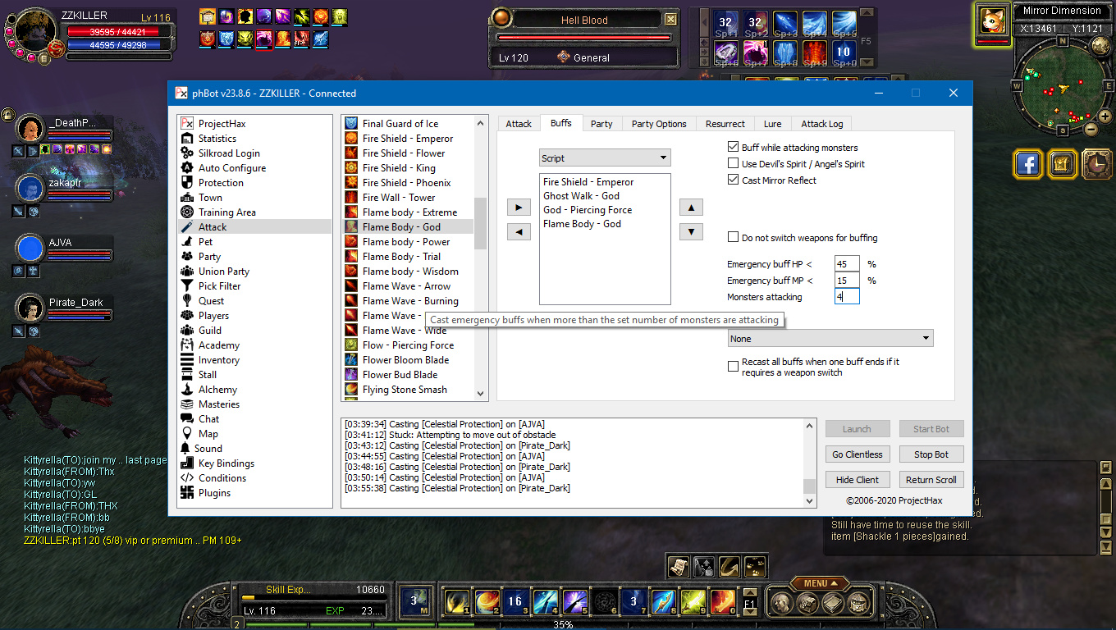Open the Attack Log tab
Image resolution: width=1116 pixels, height=630 pixels.
pyautogui.click(x=821, y=124)
